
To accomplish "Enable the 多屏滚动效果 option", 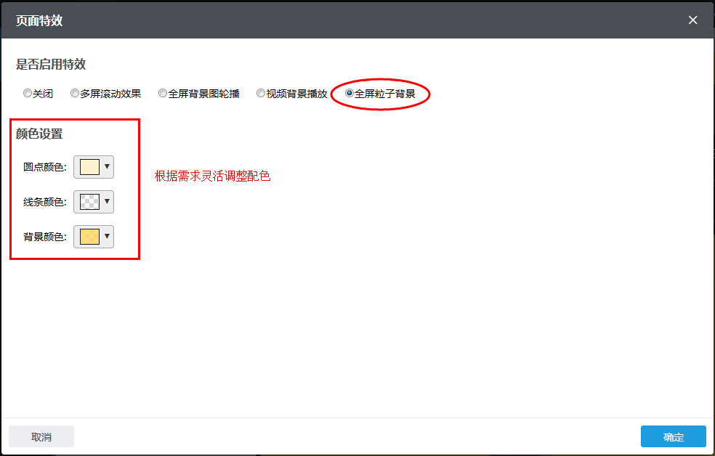I will 74,93.
